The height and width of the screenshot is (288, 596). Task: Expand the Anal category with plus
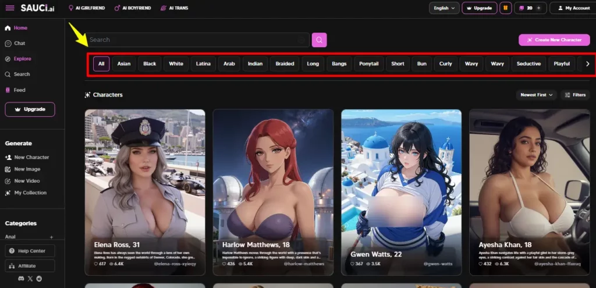click(x=52, y=237)
